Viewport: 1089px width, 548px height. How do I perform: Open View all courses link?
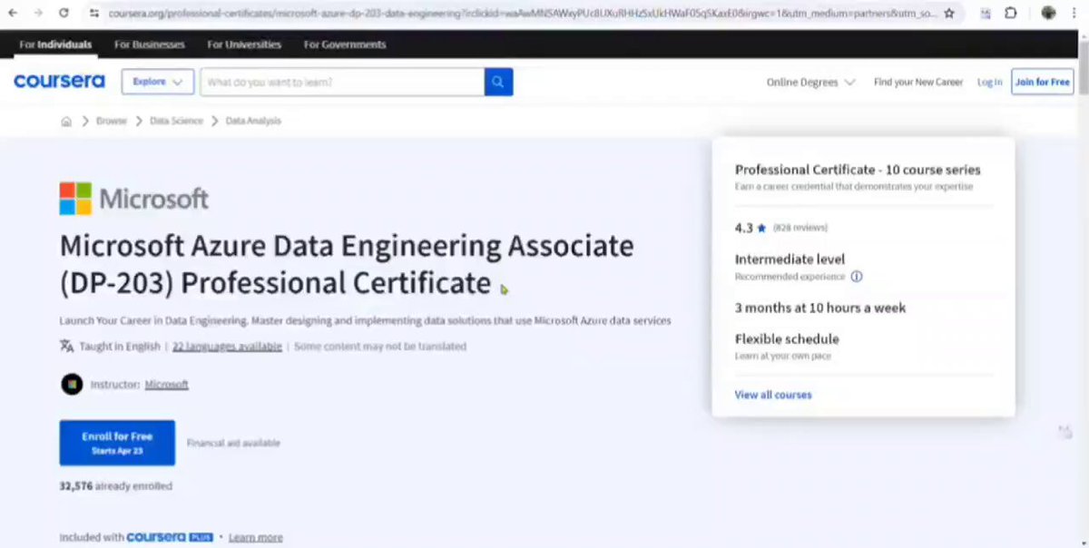[x=773, y=395]
